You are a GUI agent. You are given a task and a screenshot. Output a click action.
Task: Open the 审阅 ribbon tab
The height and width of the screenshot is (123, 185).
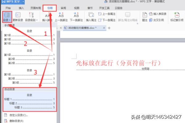(x=63, y=8)
